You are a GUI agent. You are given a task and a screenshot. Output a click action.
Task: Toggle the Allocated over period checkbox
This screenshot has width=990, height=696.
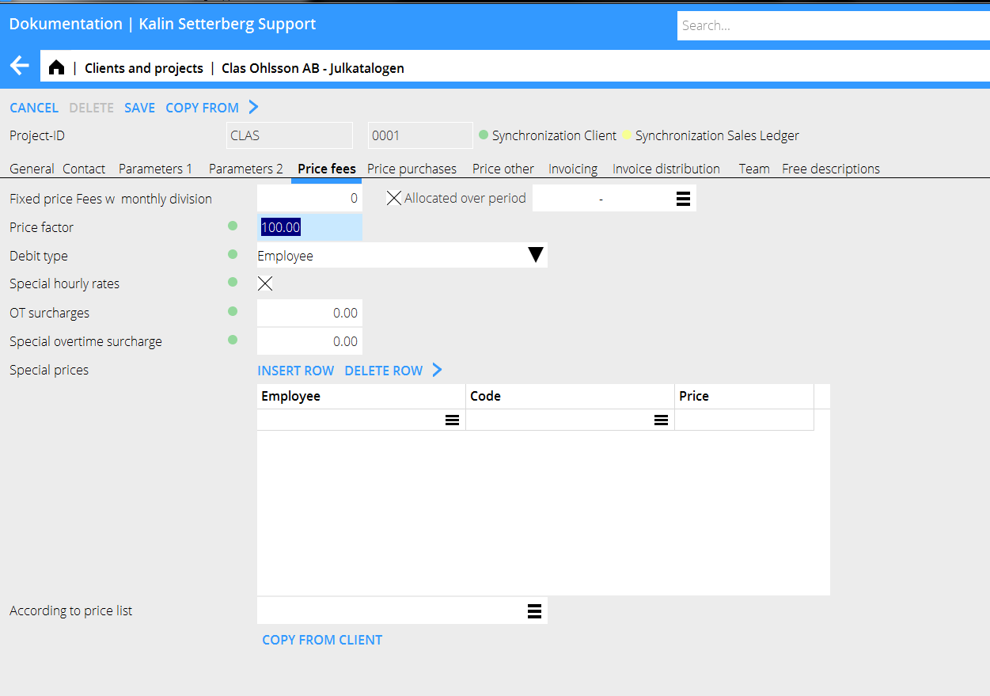coord(394,198)
